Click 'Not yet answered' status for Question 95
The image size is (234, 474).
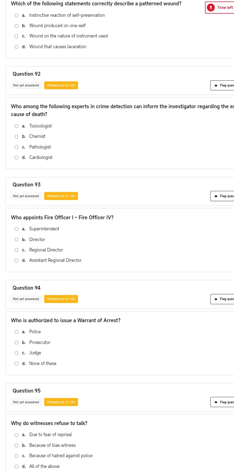tap(26, 402)
